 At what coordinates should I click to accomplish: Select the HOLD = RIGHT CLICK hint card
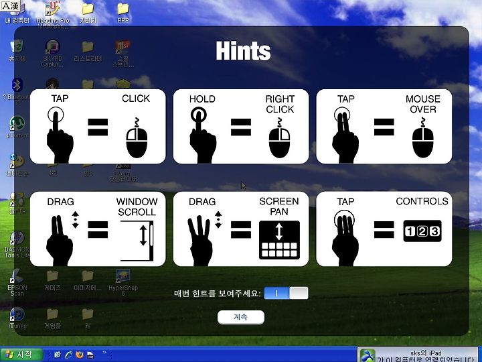tap(241, 127)
